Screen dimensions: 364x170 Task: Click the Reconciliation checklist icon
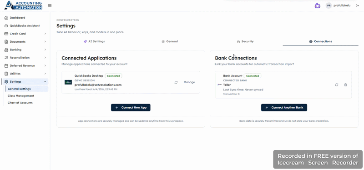pos(6,58)
